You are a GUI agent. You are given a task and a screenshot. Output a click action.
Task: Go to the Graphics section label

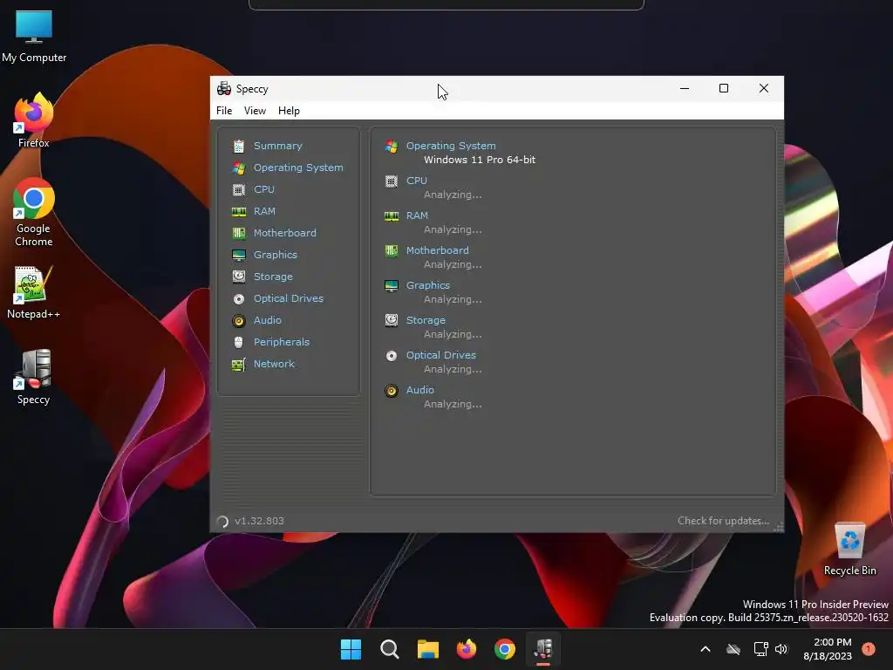click(x=275, y=255)
